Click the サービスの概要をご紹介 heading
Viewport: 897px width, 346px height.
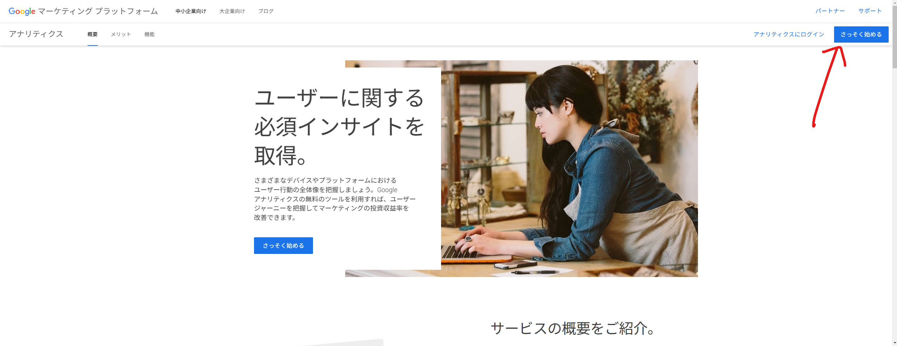573,328
